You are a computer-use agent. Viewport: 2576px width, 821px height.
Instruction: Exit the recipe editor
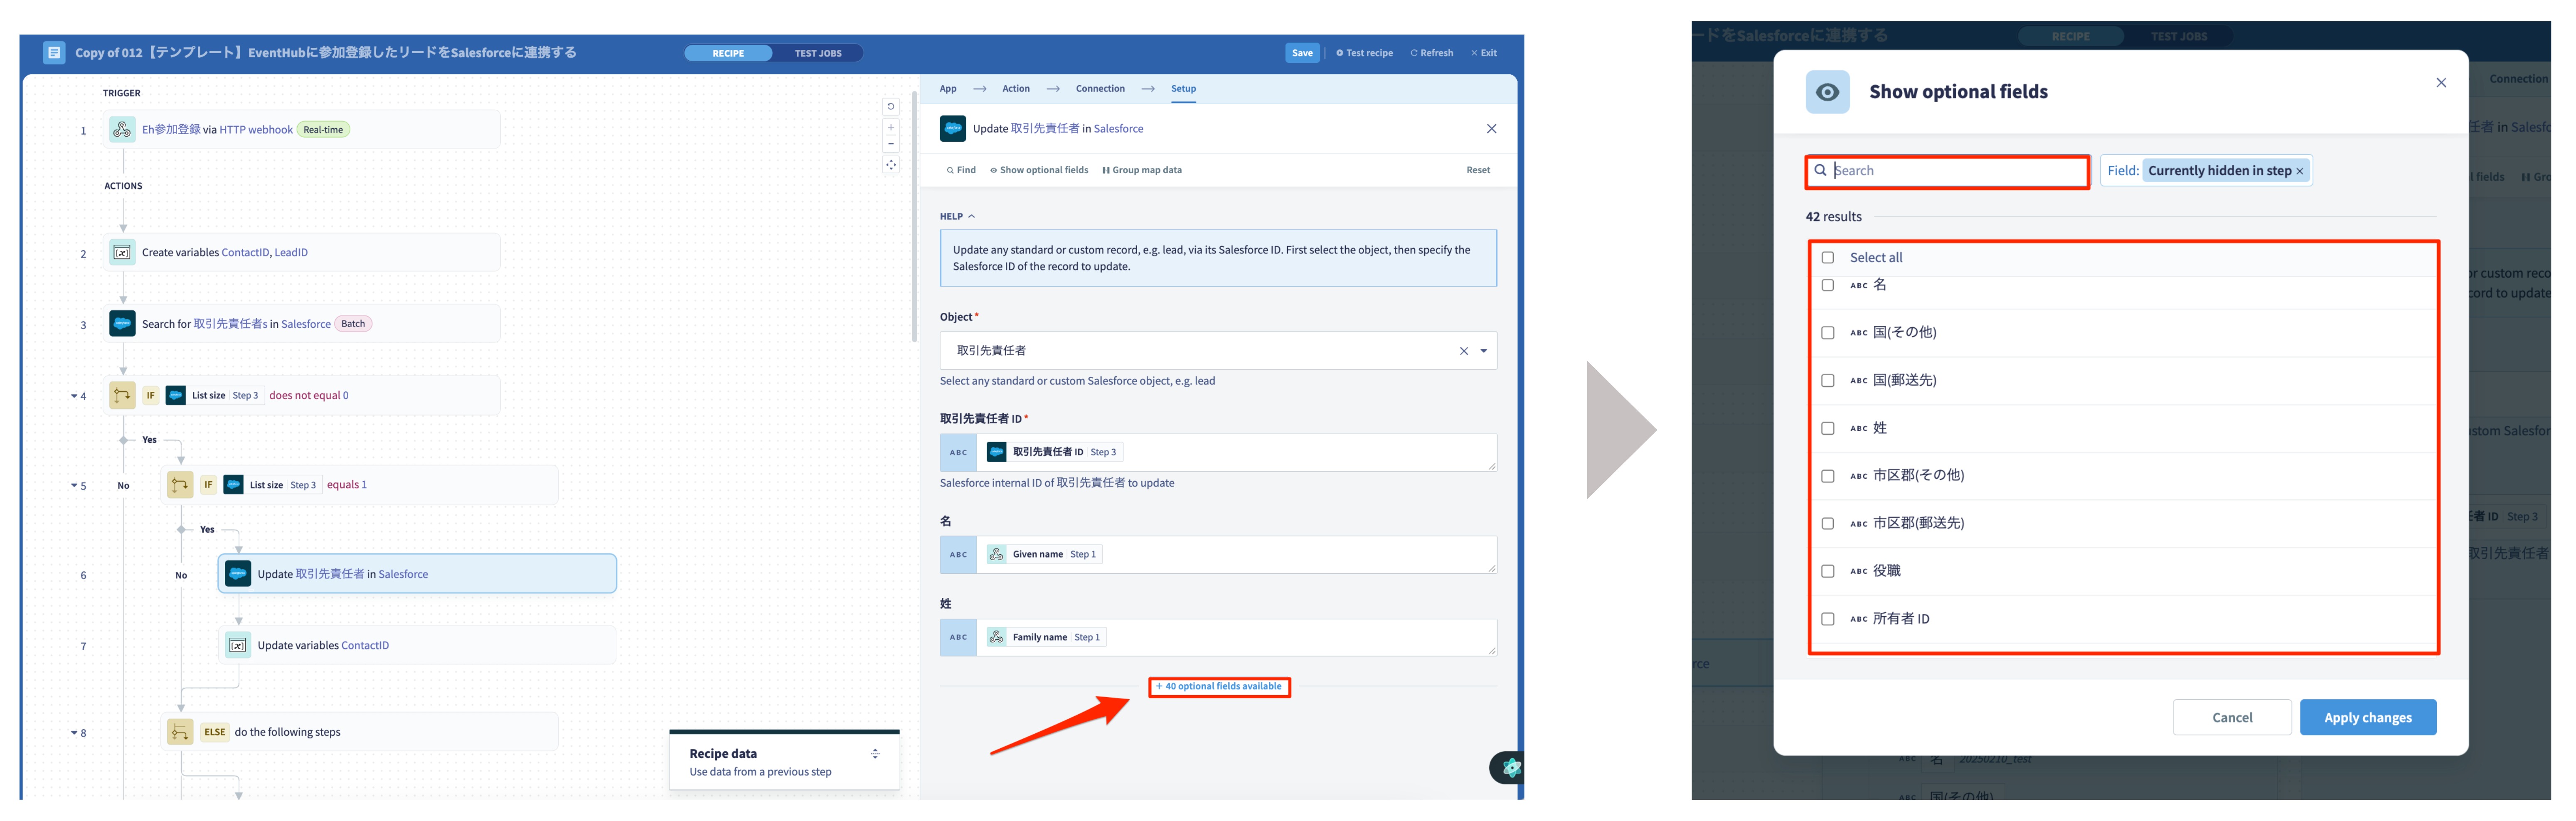pos(1484,54)
